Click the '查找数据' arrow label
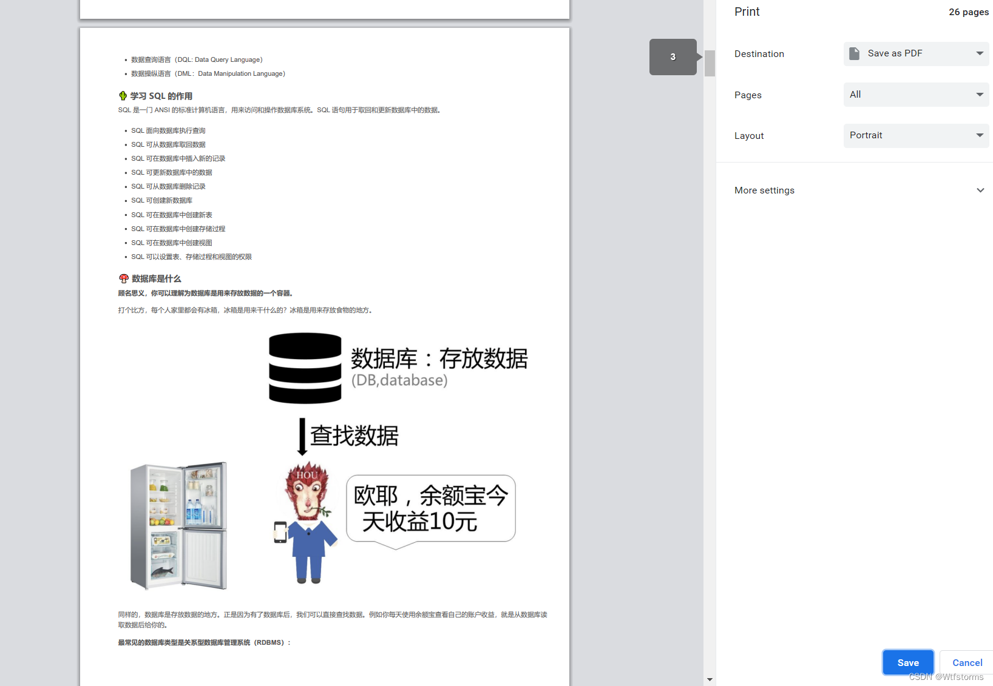This screenshot has height=686, width=993. point(354,435)
